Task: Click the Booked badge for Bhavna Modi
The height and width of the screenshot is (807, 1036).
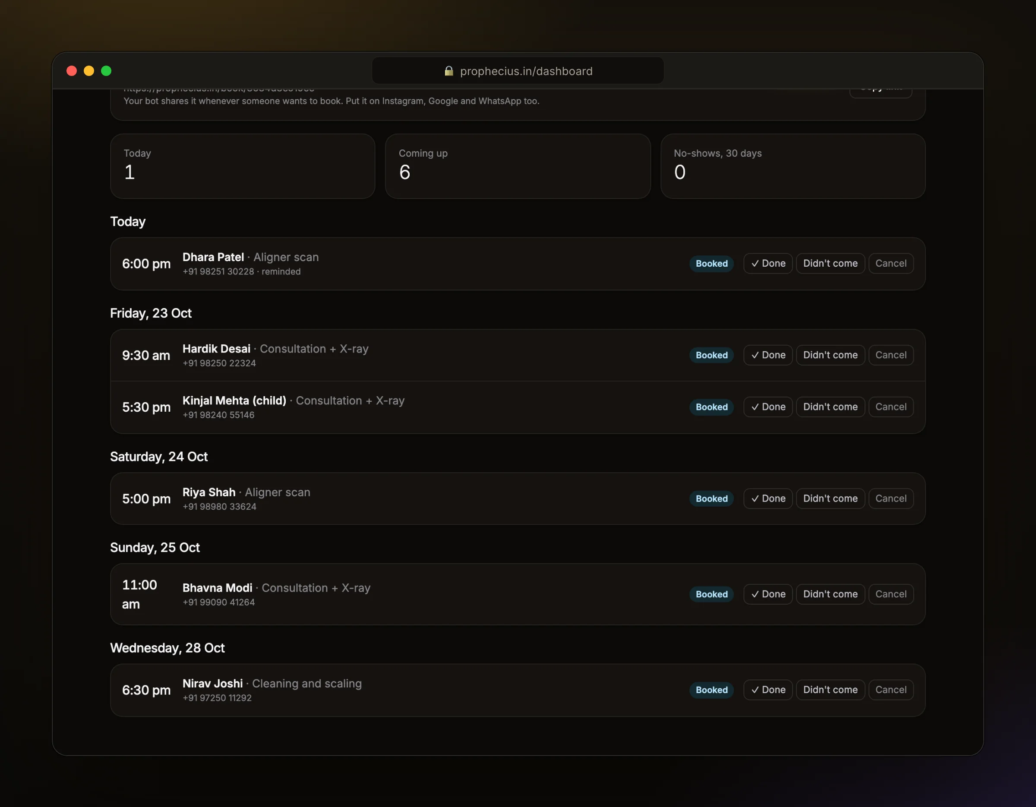Action: coord(711,594)
